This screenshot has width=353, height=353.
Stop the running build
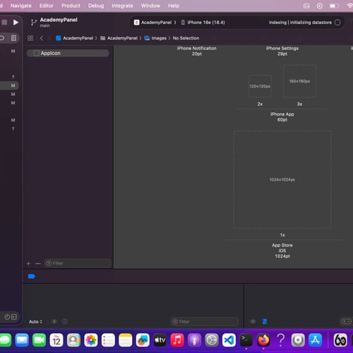click(x=4, y=23)
